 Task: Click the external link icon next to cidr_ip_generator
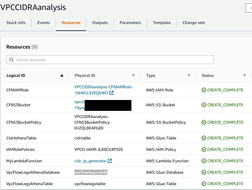110,161
